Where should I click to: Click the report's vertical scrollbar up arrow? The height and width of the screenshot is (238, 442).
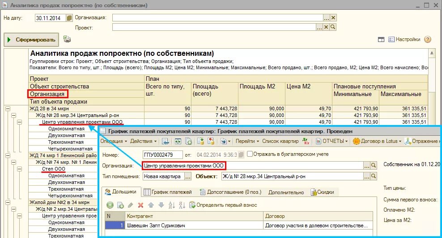(x=432, y=53)
